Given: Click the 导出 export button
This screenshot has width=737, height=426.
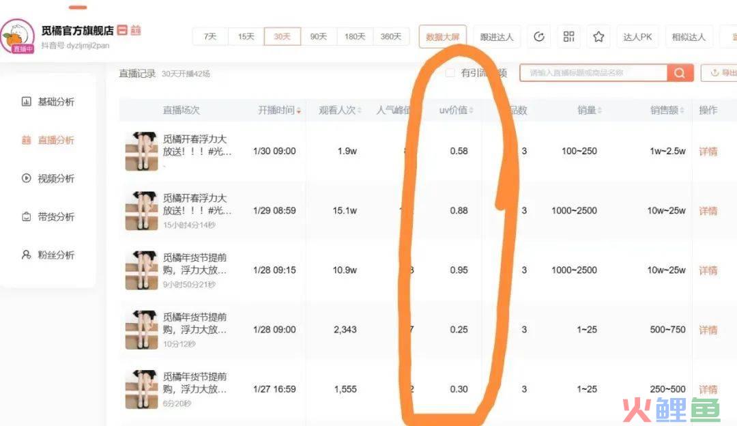Looking at the screenshot, I should [720, 73].
